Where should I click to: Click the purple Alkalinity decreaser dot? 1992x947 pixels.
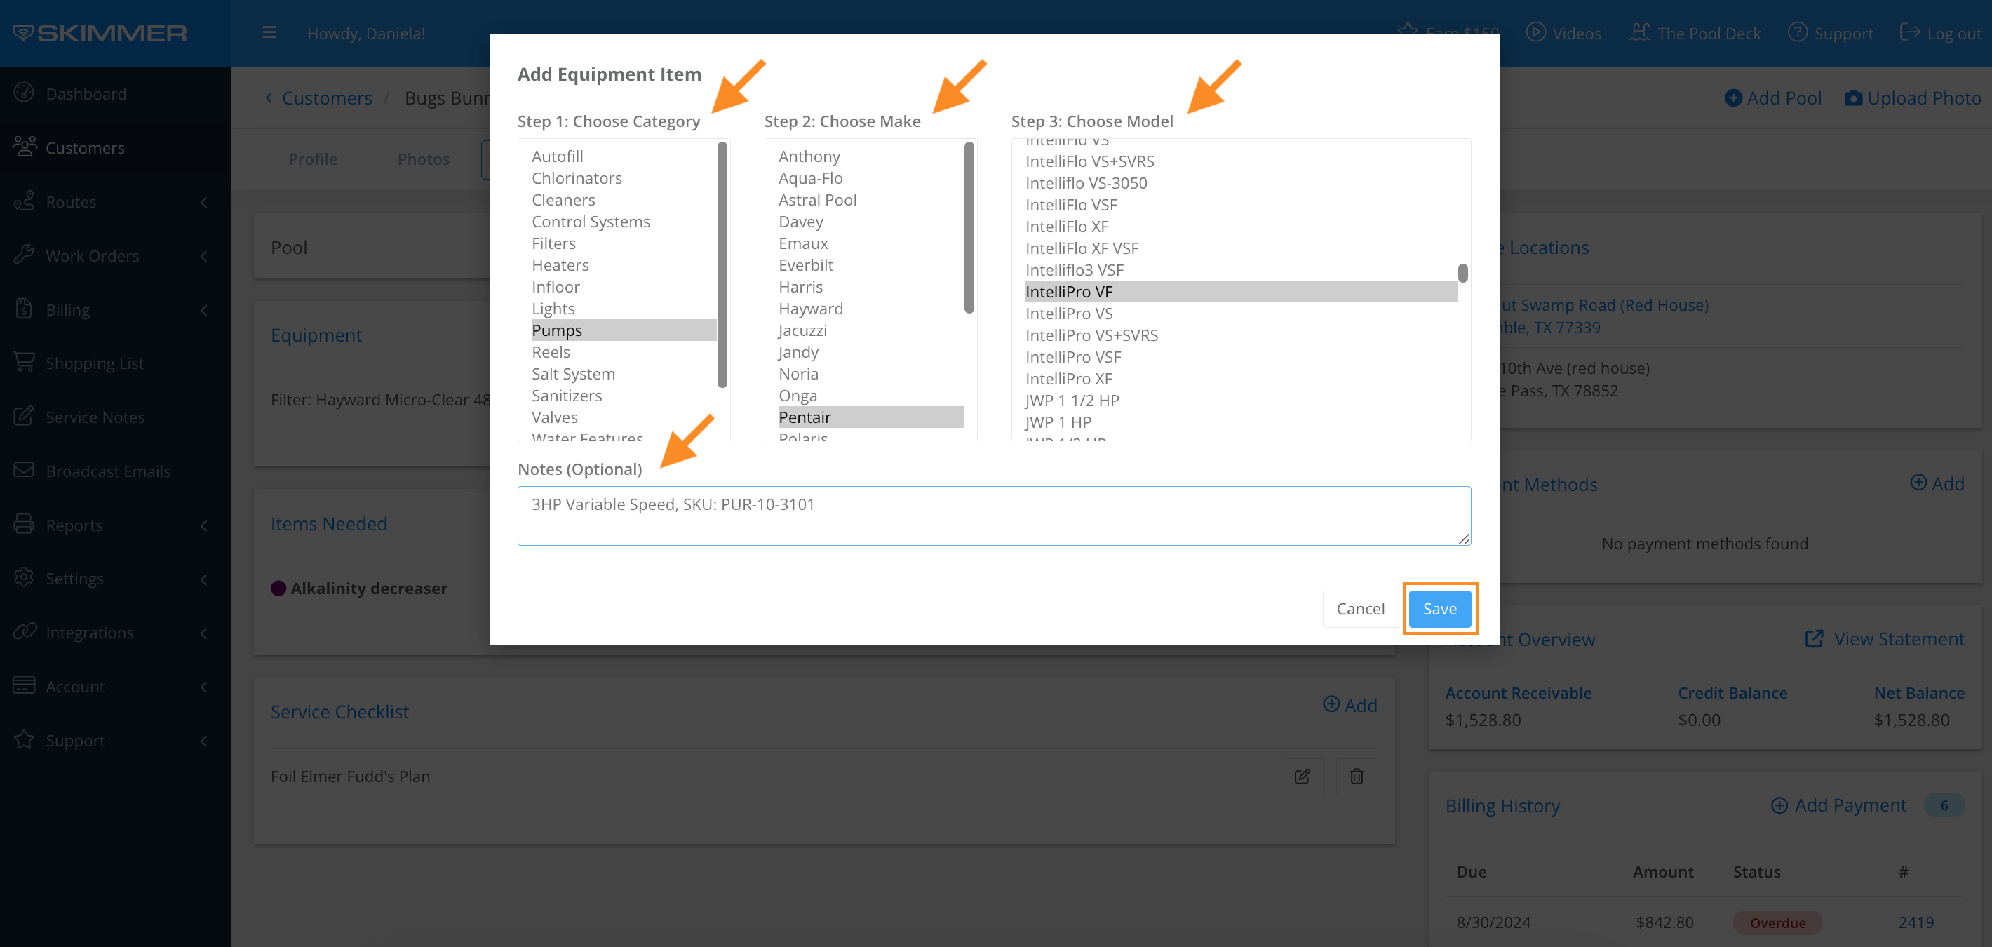(x=278, y=589)
